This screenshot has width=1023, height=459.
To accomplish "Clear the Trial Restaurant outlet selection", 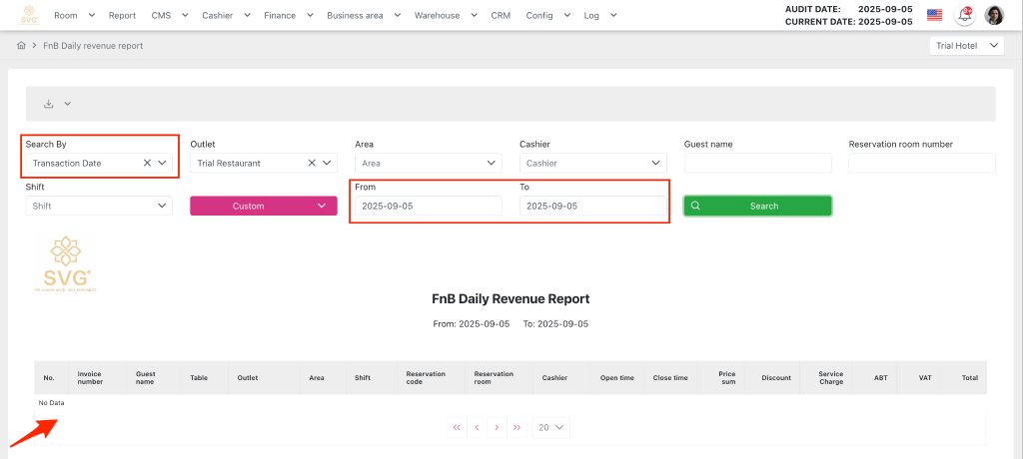I will point(312,163).
